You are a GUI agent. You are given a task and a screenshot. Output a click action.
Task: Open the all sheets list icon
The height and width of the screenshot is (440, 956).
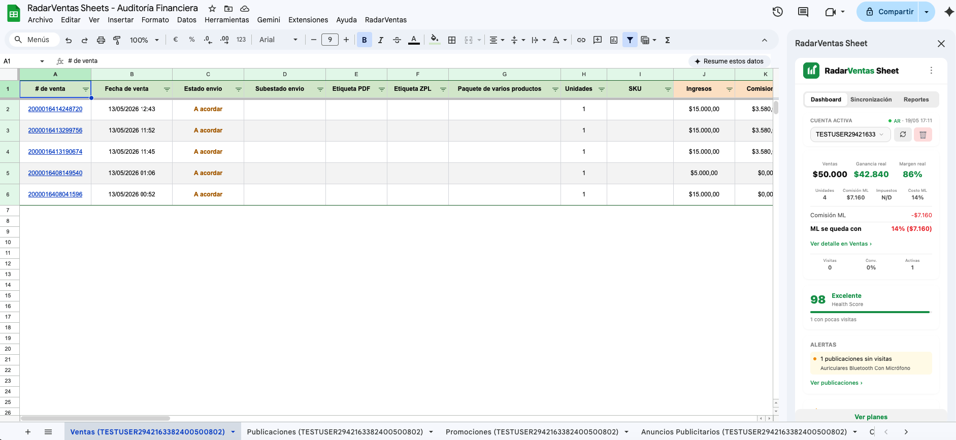[48, 432]
